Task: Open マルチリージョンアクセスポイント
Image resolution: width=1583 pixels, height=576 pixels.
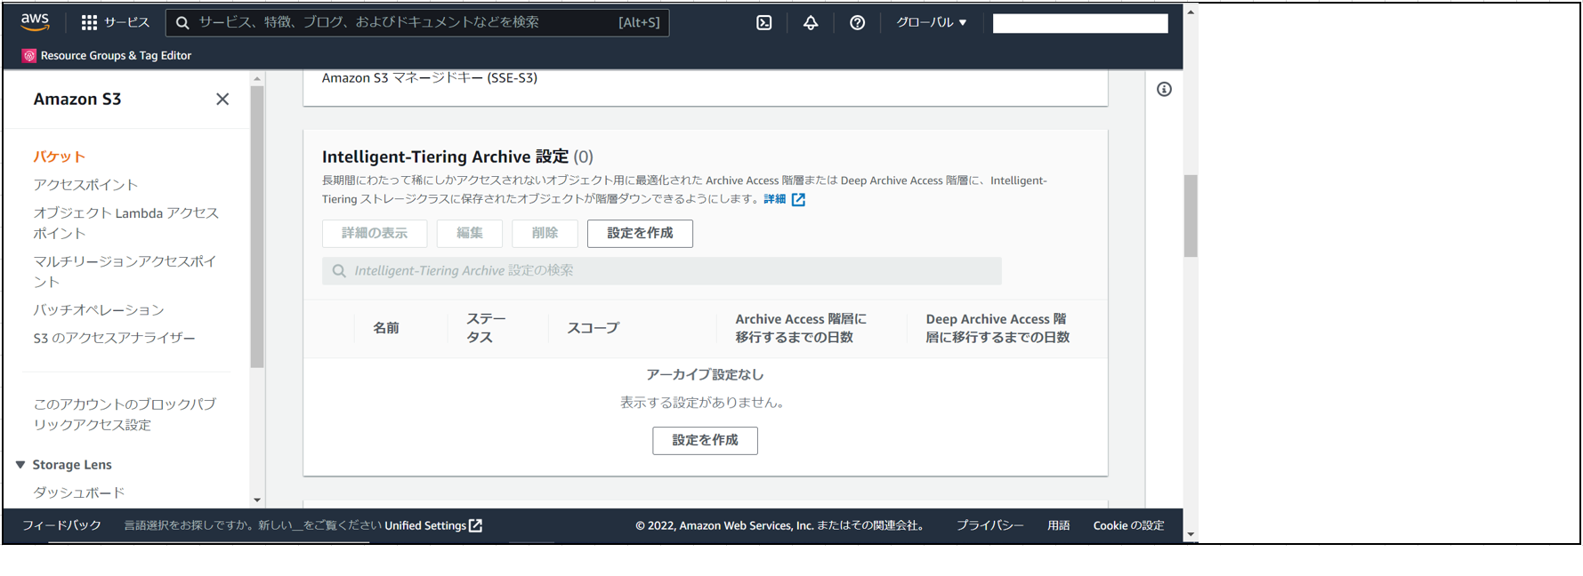Action: point(125,271)
